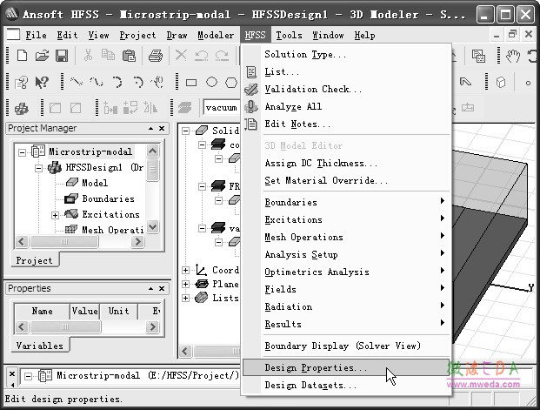Select the Draw circle tool
The width and height of the screenshot is (540, 410).
(x=211, y=82)
